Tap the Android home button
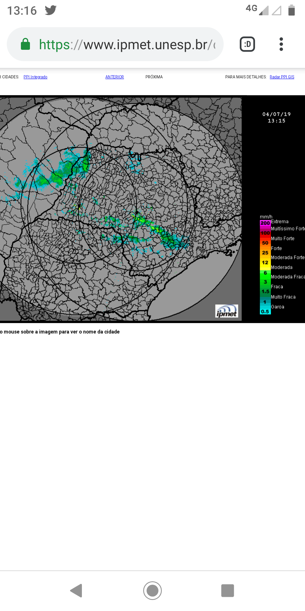Viewport: 305px width, 611px height. [152, 591]
